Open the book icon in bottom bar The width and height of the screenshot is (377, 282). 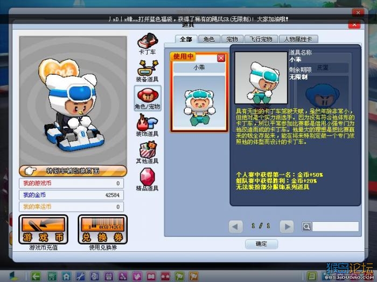pos(151,277)
